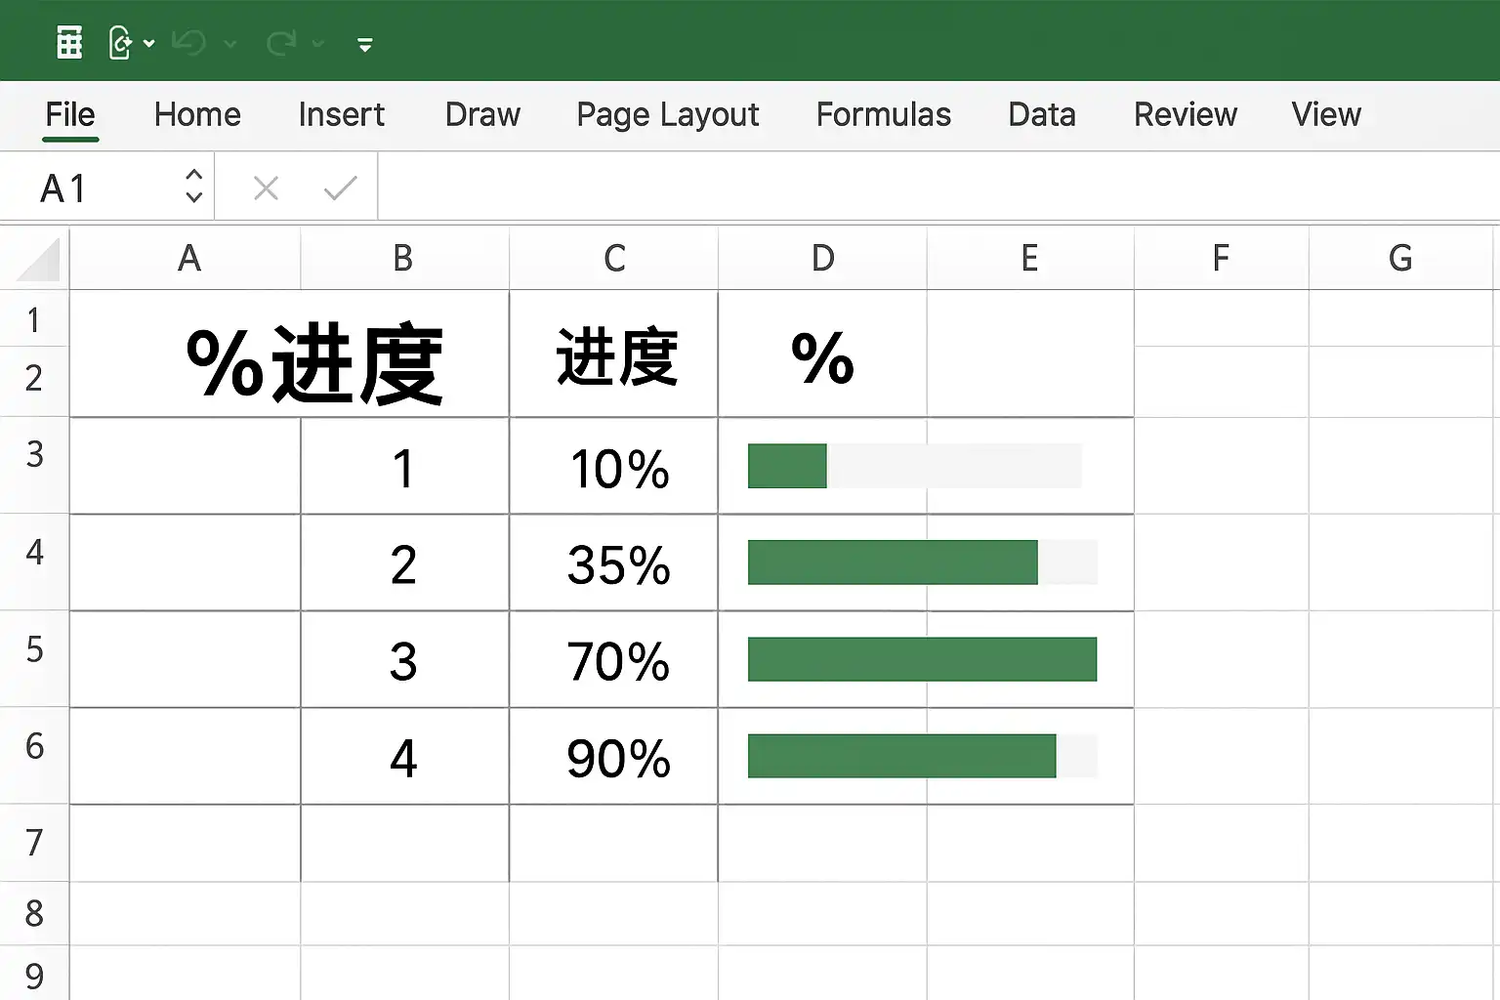1500x1000 pixels.
Task: Select the cell containing 35%
Action: tap(613, 563)
